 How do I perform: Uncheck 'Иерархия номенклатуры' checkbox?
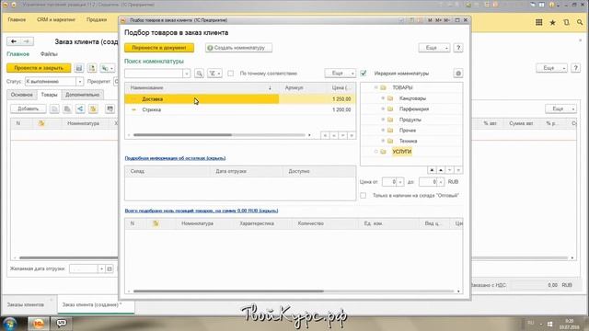(x=364, y=74)
